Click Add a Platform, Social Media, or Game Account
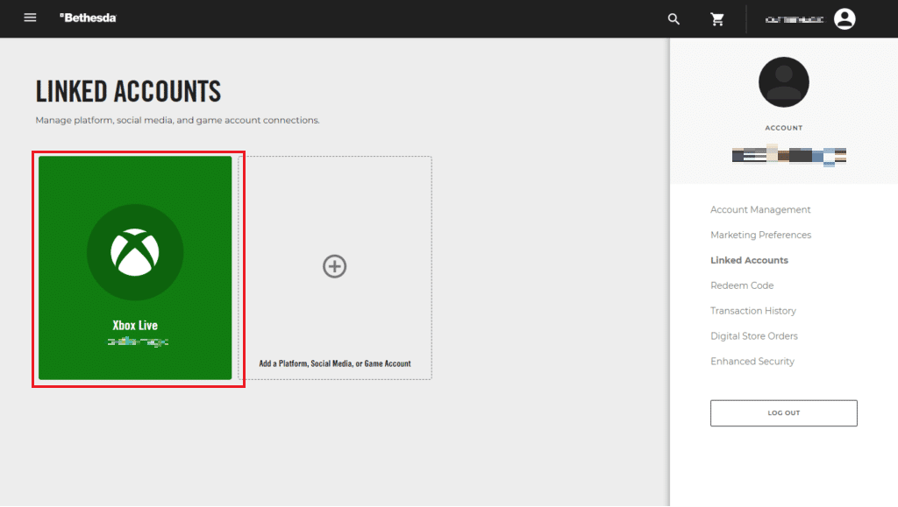Viewport: 898px width, 507px height. pos(335,363)
